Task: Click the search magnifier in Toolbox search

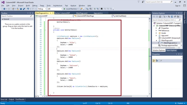Action: 31,16
